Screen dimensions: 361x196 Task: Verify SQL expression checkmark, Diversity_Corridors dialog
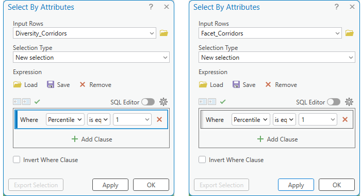tap(37, 101)
